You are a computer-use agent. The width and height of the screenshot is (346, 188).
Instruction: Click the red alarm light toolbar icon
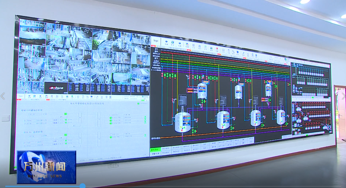pos(217,49)
